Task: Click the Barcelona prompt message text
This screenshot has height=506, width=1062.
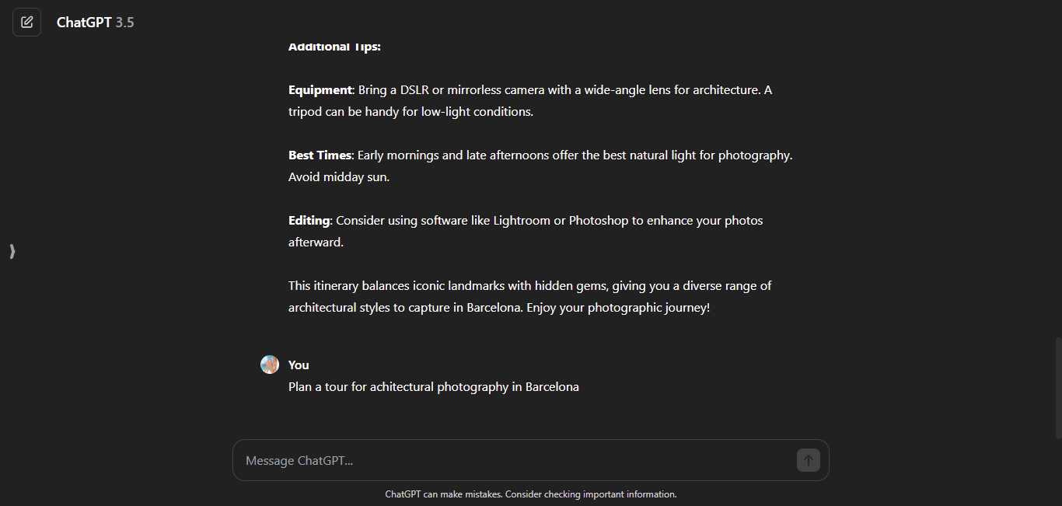Action: [433, 386]
